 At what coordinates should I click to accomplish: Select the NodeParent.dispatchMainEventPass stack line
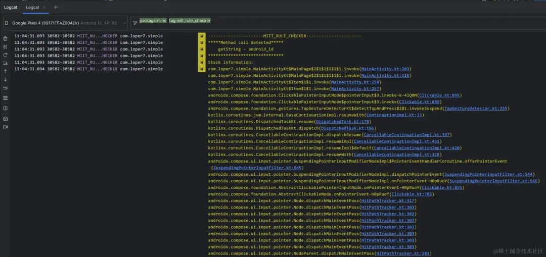320,253
